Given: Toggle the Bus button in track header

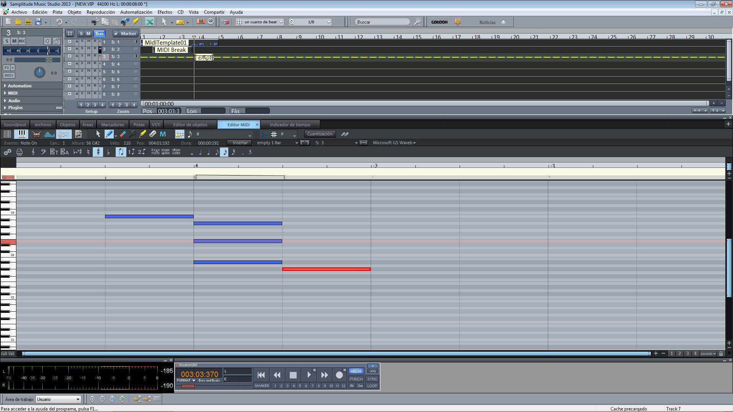Looking at the screenshot, I should tap(99, 34).
